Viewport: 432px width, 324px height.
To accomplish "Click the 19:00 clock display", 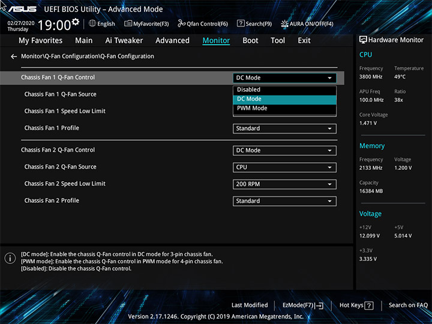I will coord(55,25).
